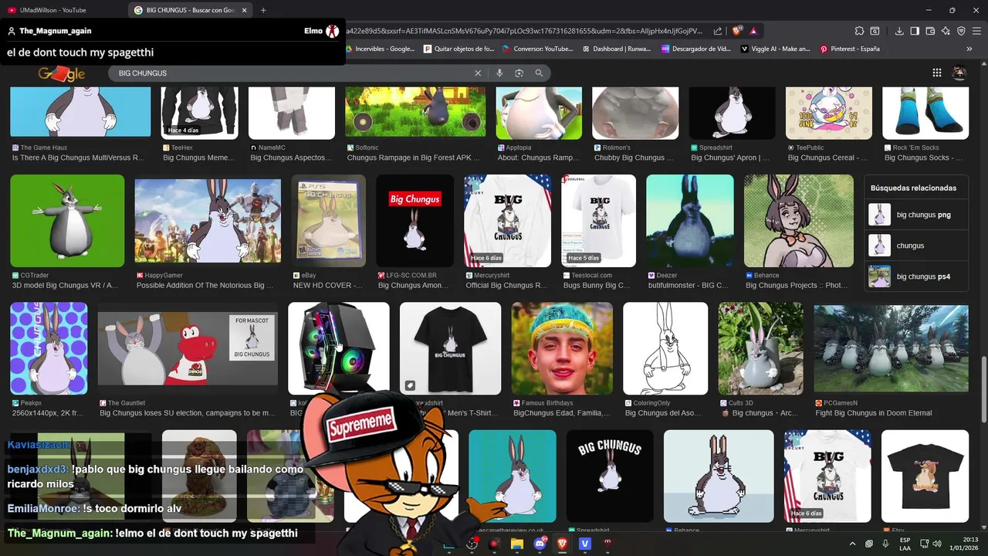Select related search big chungus png
This screenshot has width=988, height=556.
(916, 215)
